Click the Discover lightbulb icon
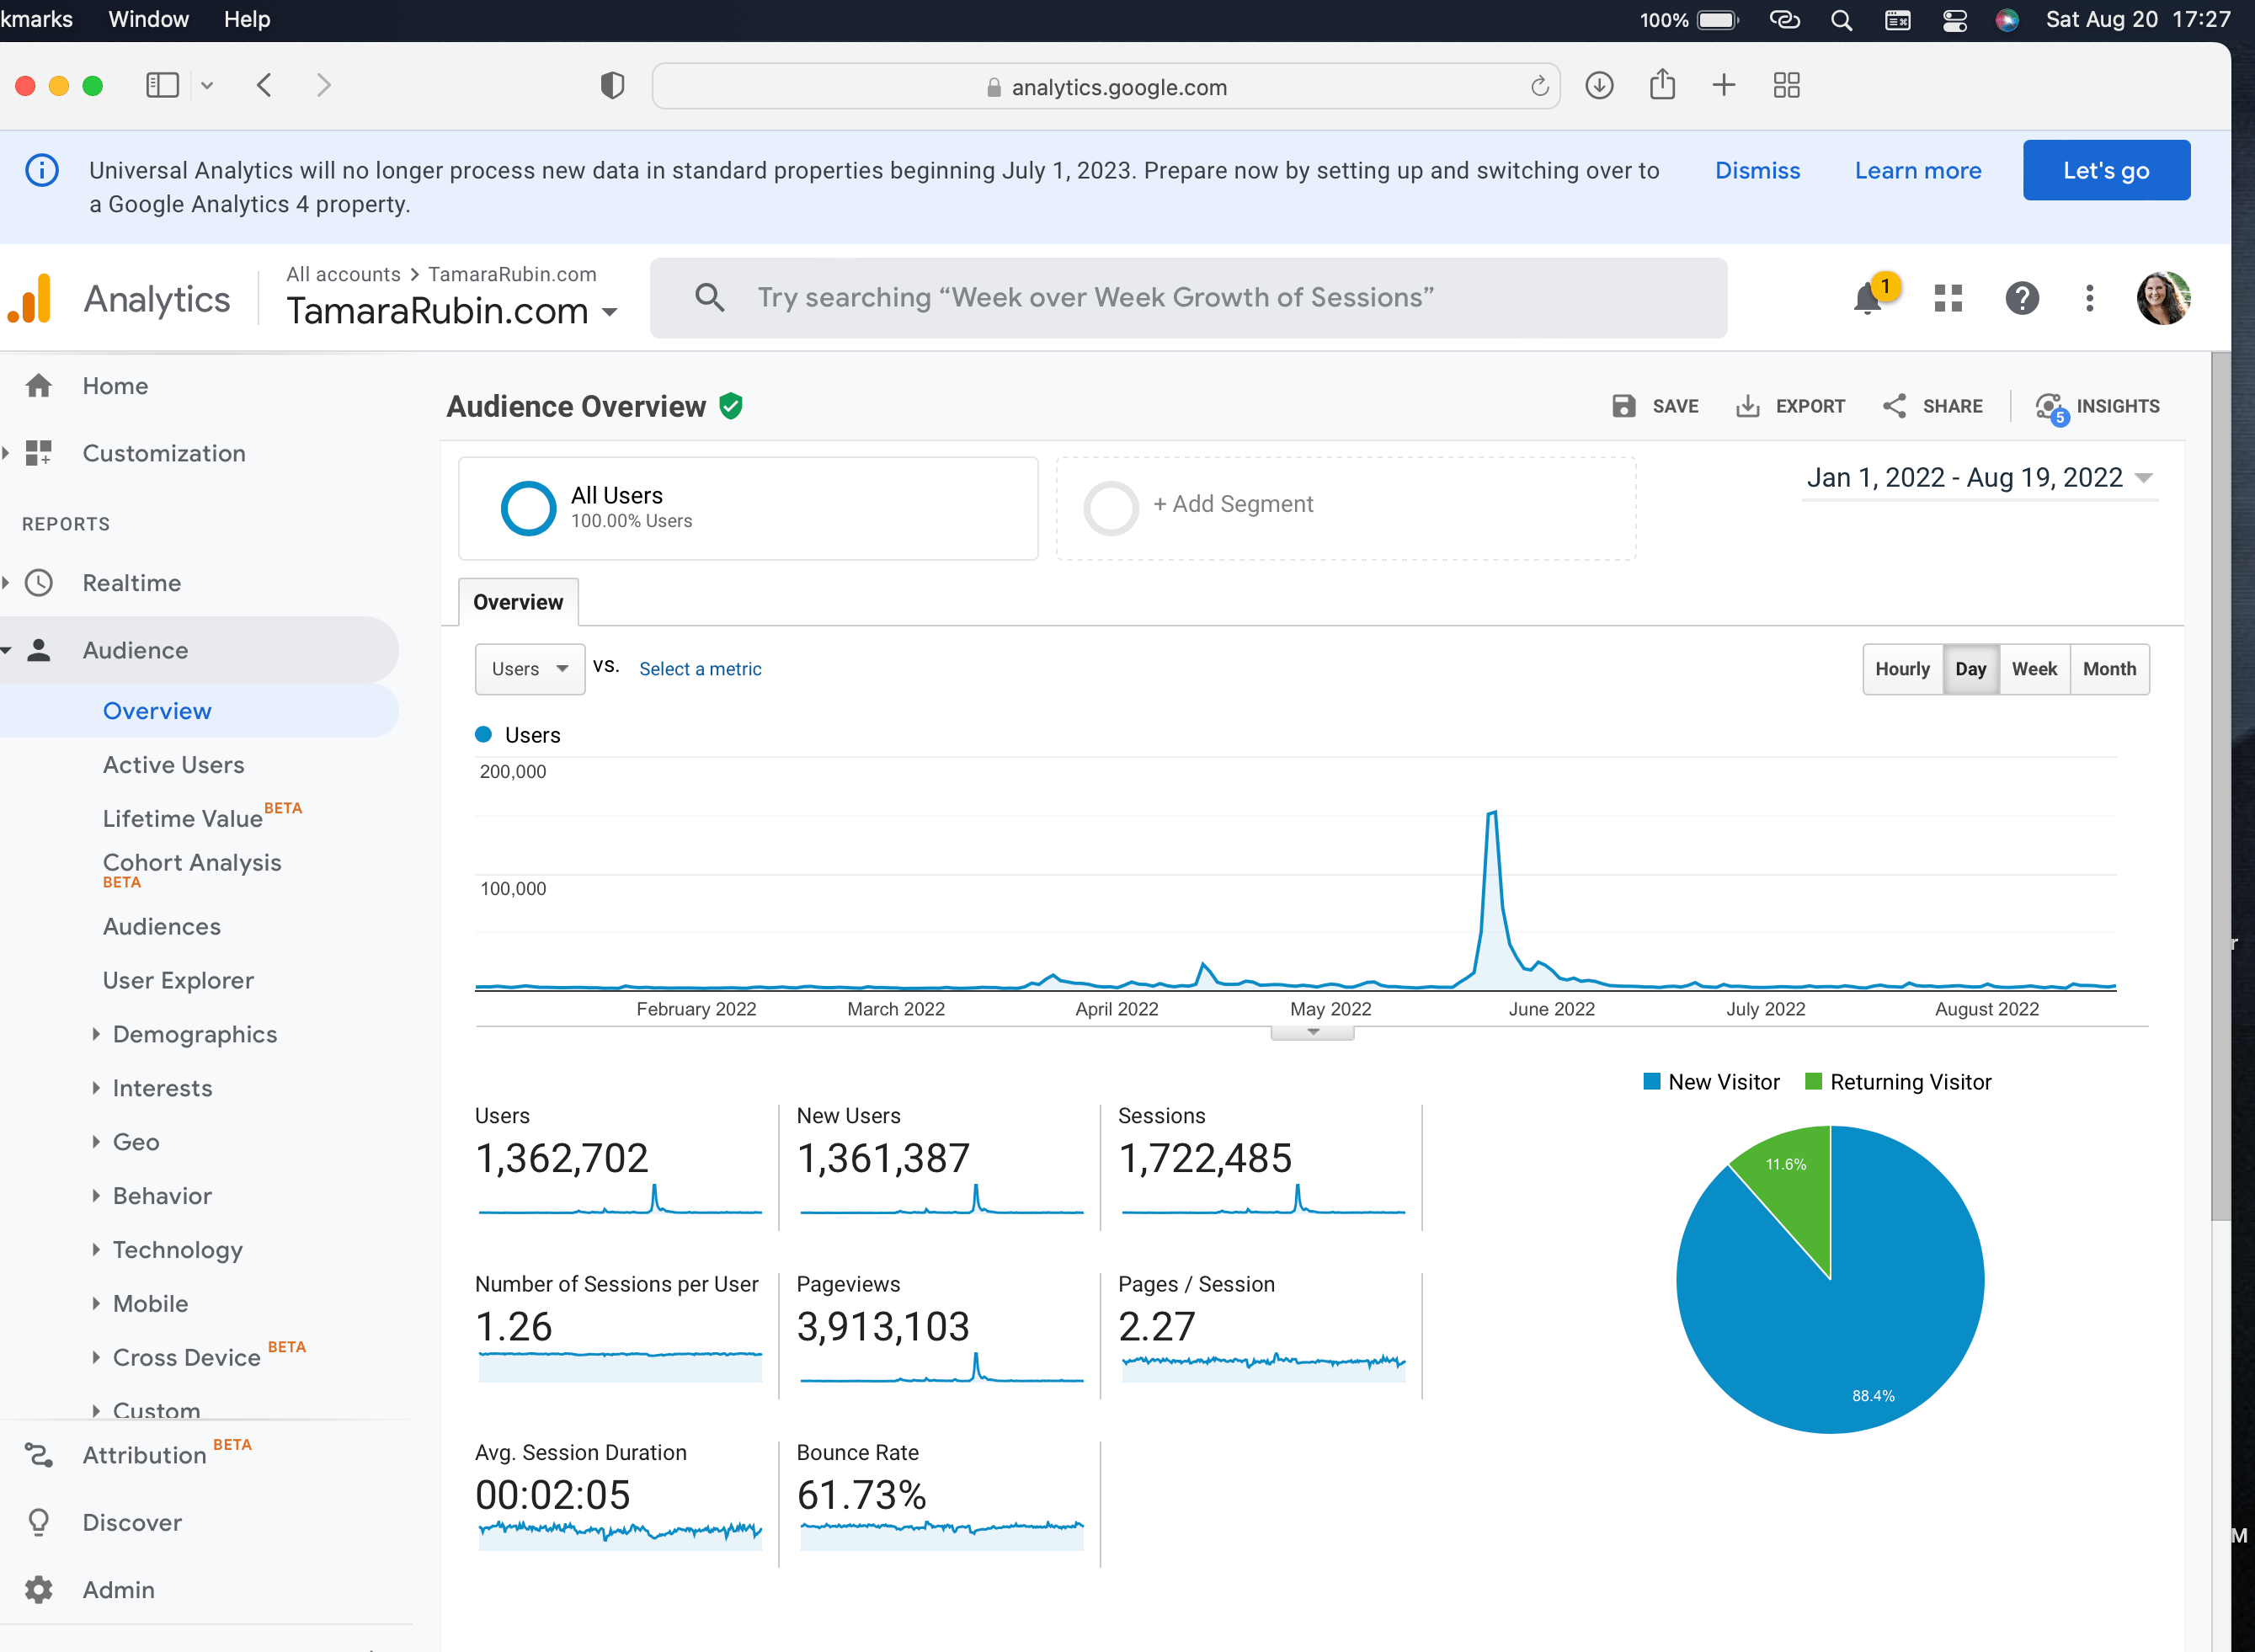2255x1652 pixels. pos(39,1522)
